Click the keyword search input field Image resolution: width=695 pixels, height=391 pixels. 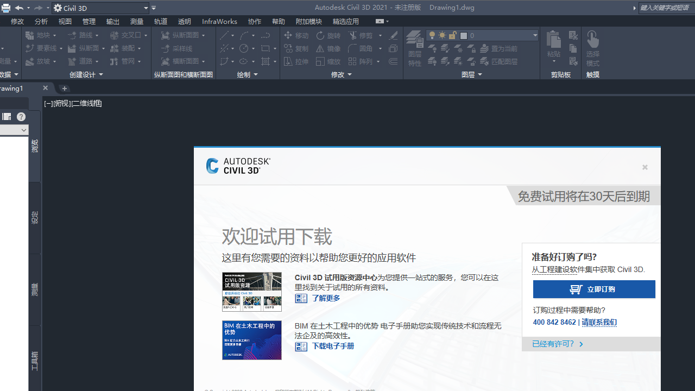click(667, 8)
